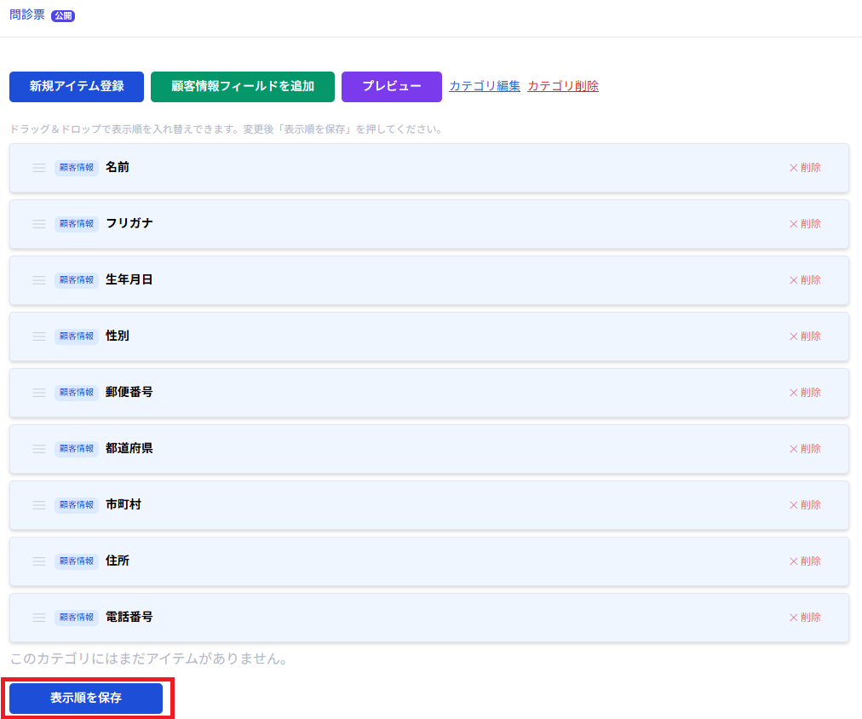Delete the 住所 field row
862x719 pixels.
[805, 561]
